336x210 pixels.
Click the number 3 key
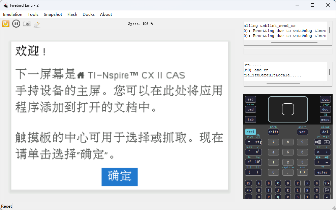[302, 162]
